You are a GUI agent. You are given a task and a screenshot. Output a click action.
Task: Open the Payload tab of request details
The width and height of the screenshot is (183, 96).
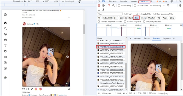tap(147, 38)
